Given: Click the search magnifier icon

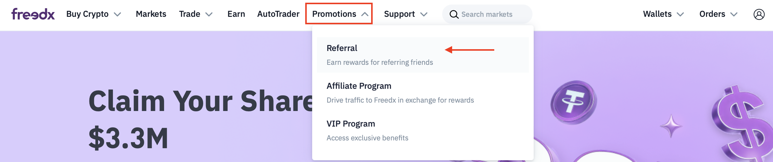Looking at the screenshot, I should (454, 14).
